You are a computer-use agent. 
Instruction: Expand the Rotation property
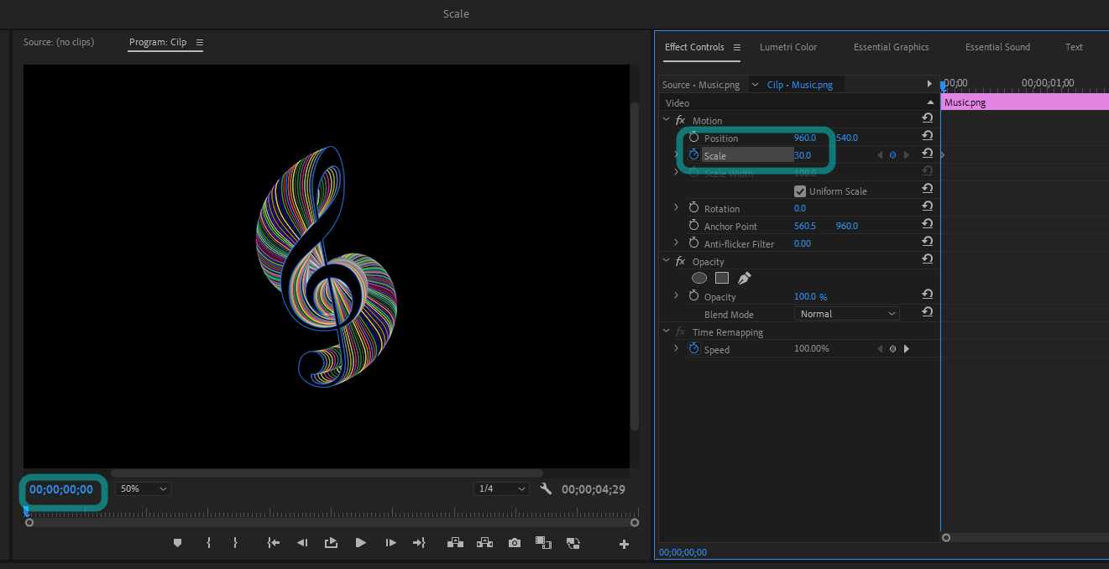point(677,208)
